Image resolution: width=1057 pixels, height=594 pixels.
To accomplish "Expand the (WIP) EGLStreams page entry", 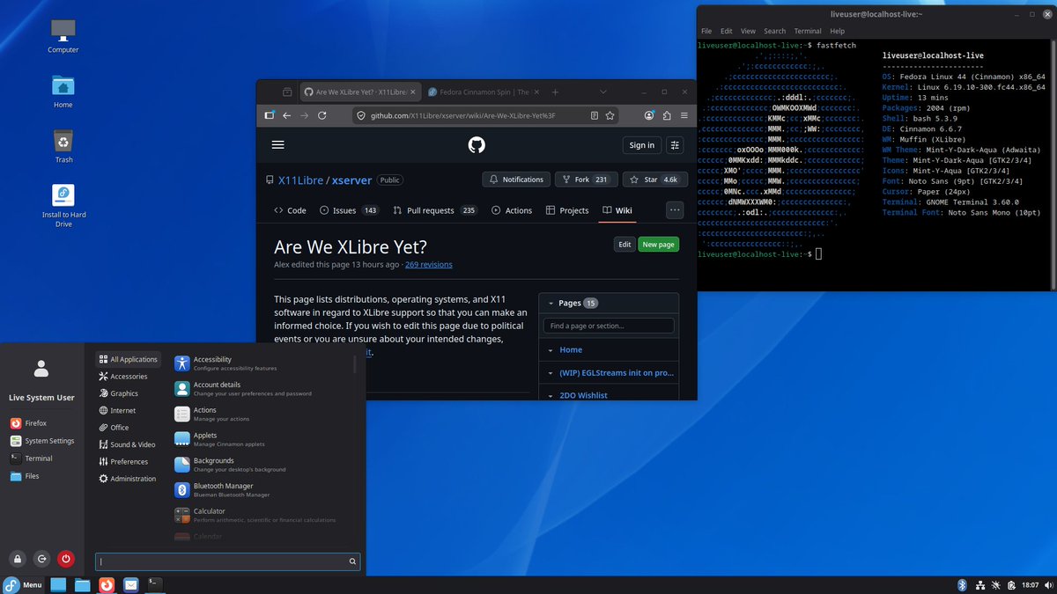I will click(551, 373).
